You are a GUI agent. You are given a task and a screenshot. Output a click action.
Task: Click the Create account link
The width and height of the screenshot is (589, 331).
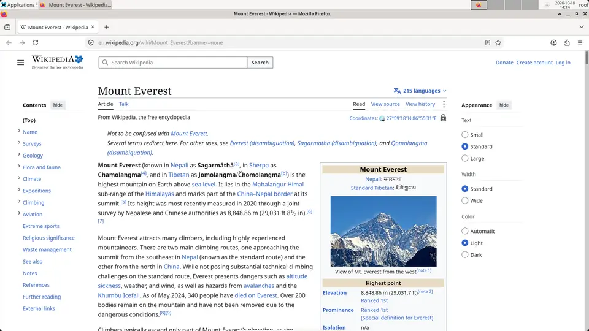tap(534, 63)
